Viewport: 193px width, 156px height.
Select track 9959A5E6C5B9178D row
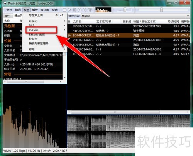pos(129,26)
